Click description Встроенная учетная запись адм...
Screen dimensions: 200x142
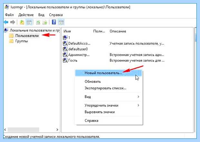pyautogui.click(x=137, y=55)
